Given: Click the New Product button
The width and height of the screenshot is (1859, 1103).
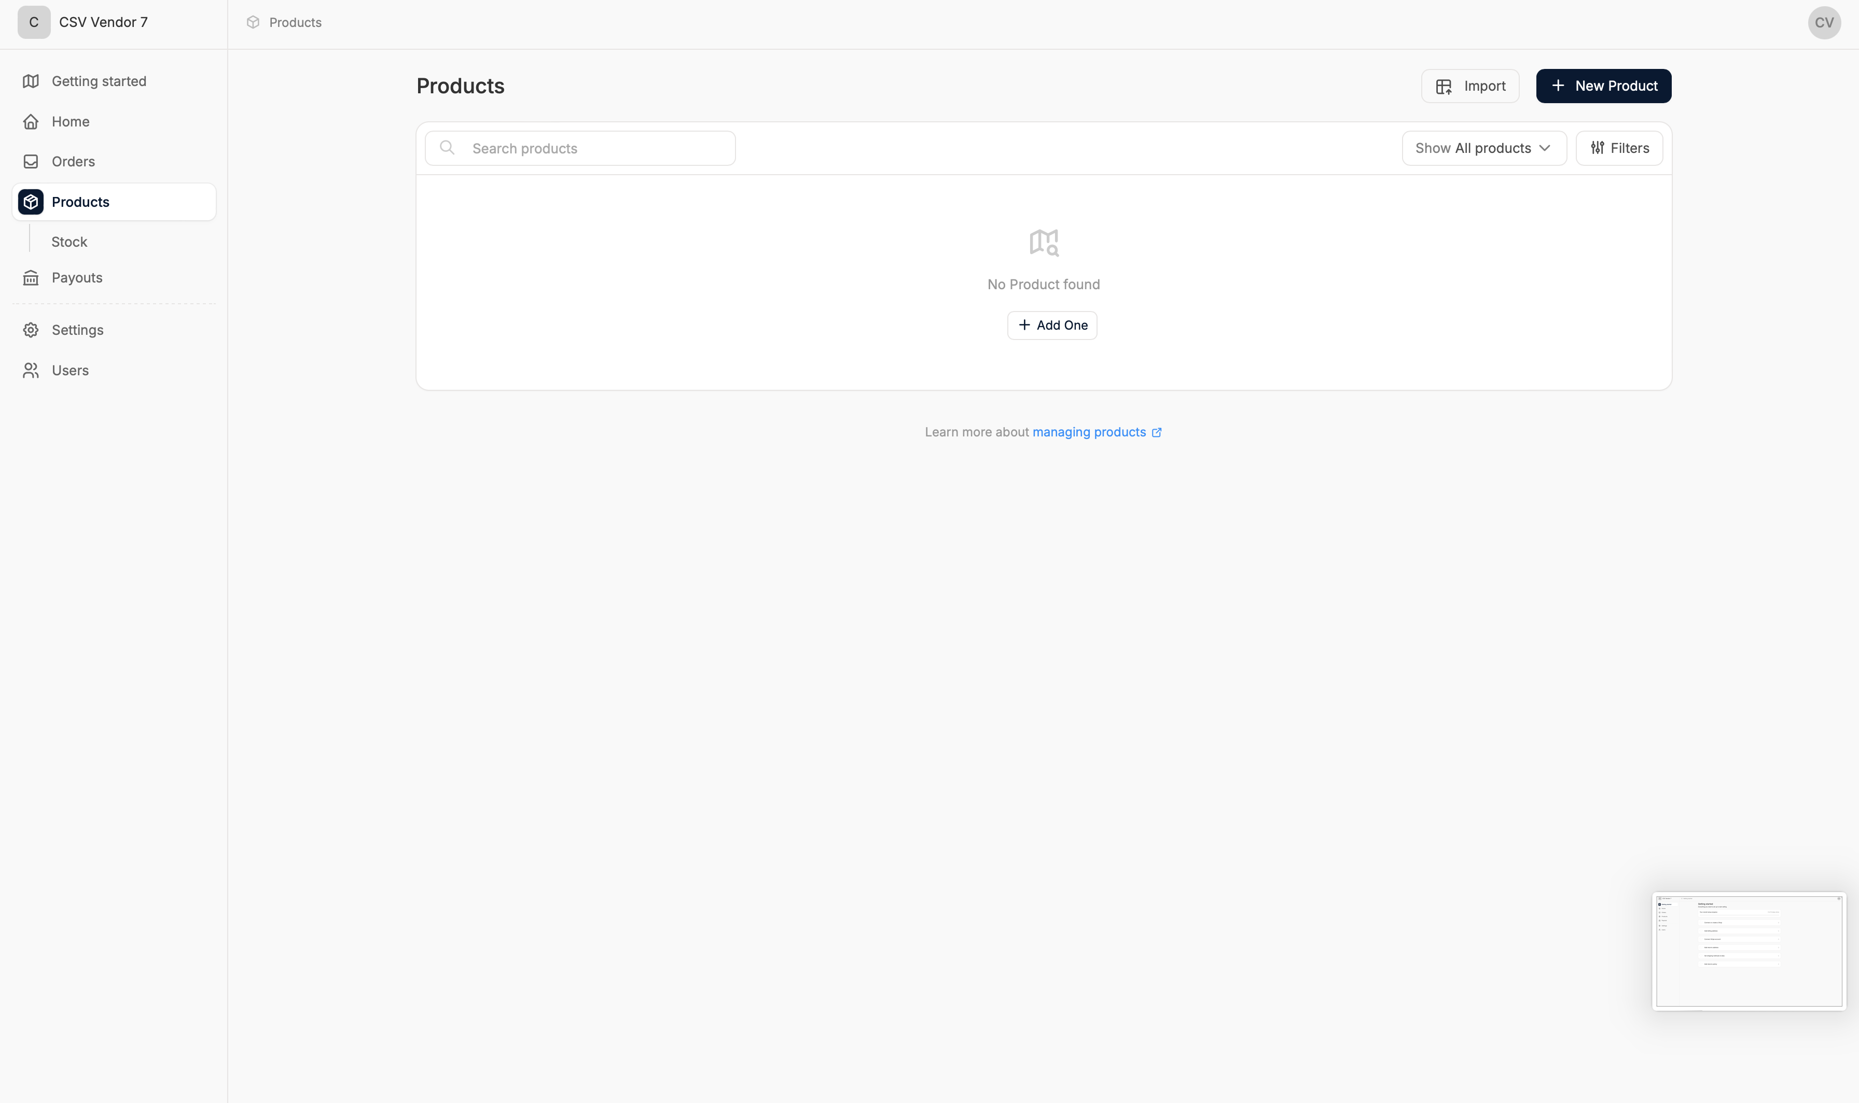Looking at the screenshot, I should click(1603, 86).
